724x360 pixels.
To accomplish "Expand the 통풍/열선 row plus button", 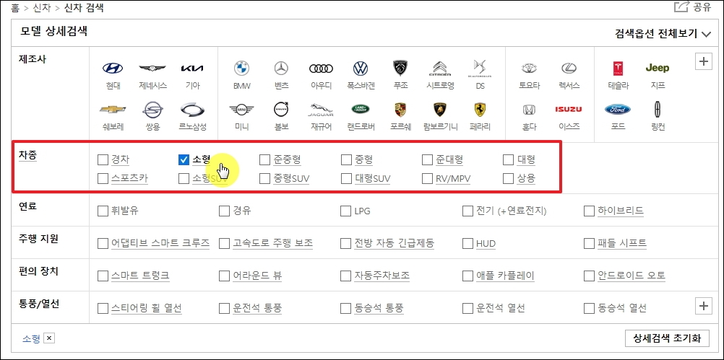I will [704, 306].
